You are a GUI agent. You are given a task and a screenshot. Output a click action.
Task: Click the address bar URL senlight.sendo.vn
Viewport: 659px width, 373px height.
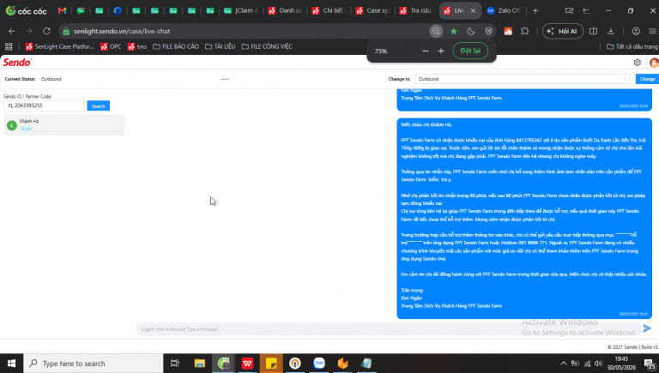(x=122, y=31)
